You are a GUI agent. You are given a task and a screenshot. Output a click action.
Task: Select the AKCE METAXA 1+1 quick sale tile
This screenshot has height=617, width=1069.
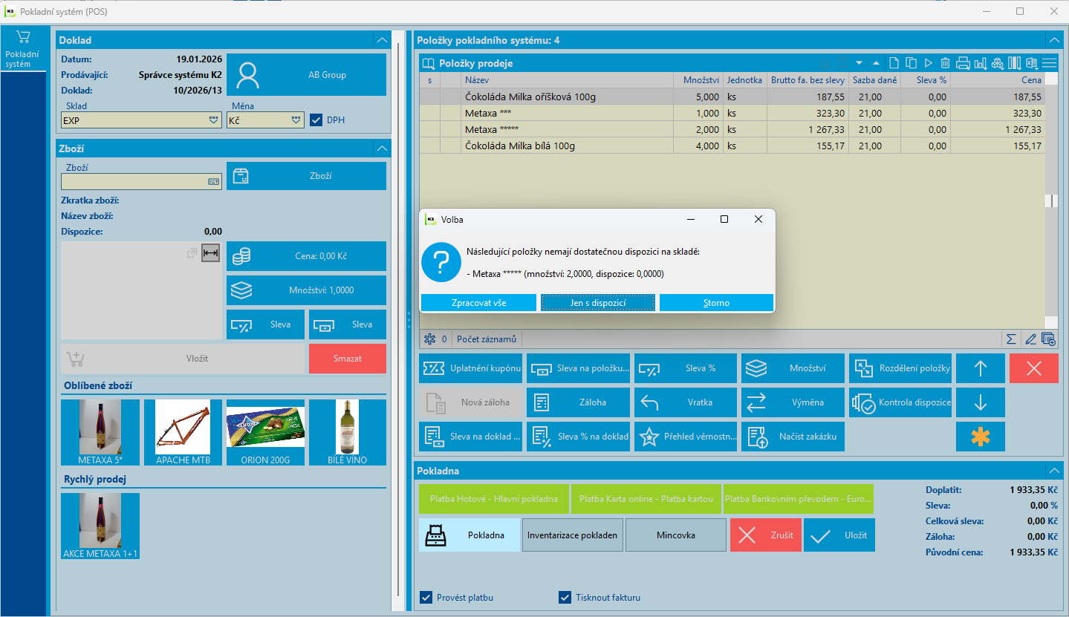100,526
